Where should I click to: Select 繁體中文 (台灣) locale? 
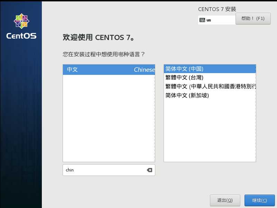[x=210, y=77]
